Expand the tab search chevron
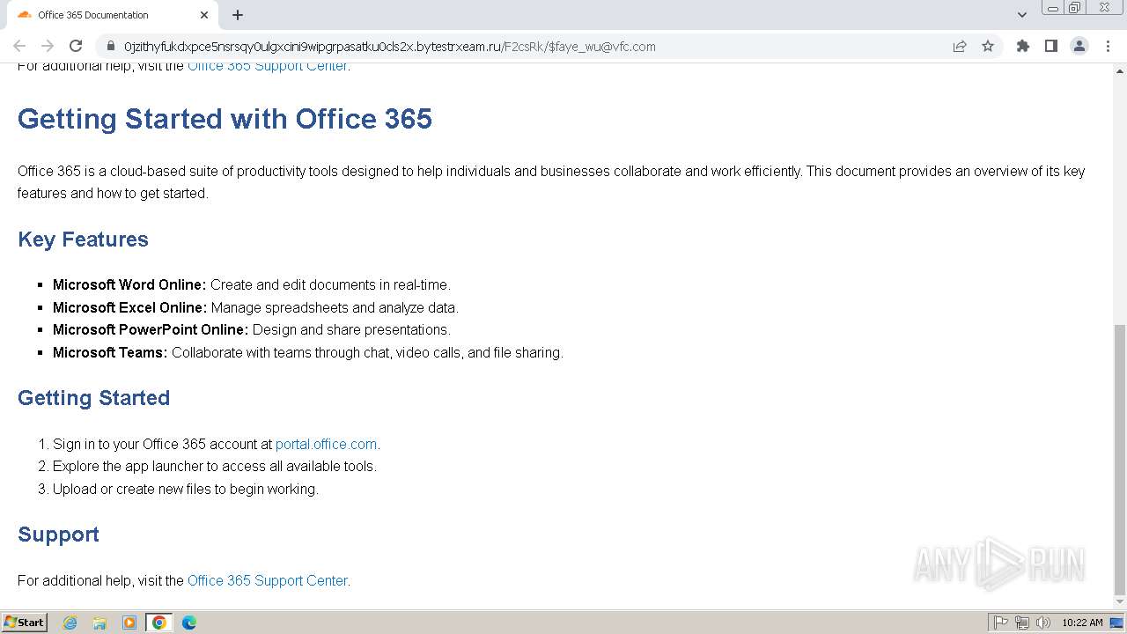The height and width of the screenshot is (634, 1127). (x=1021, y=15)
